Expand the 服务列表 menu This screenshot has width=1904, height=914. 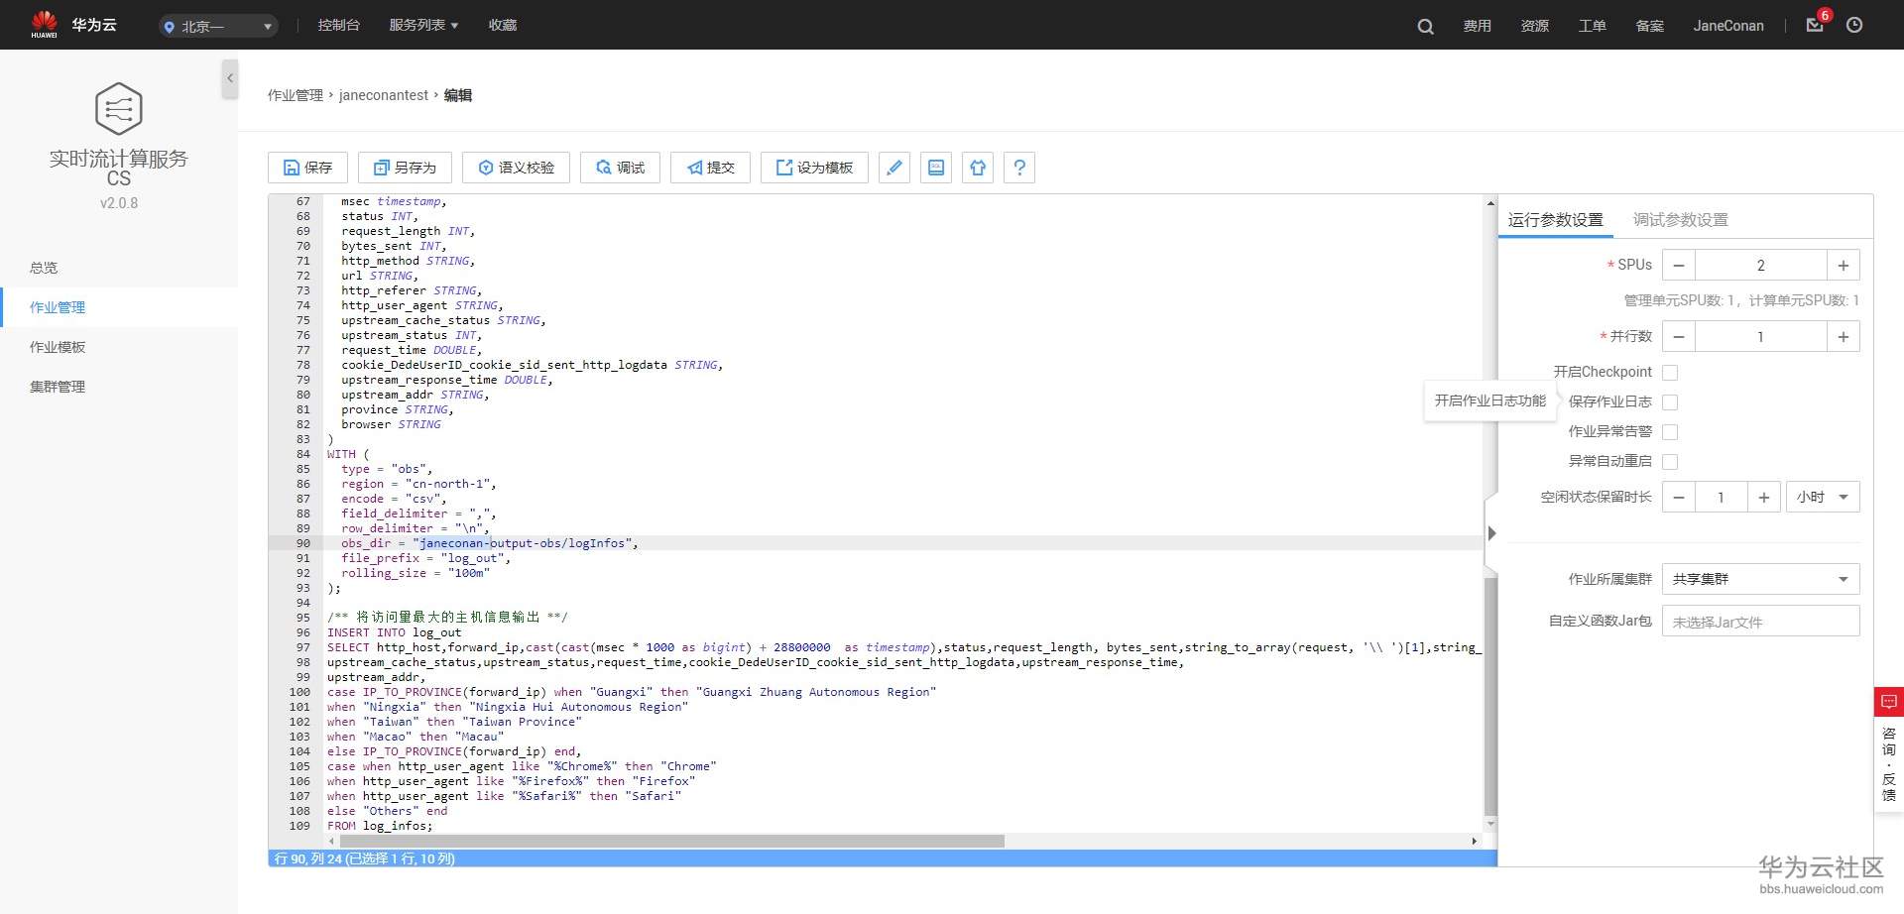pos(423,25)
